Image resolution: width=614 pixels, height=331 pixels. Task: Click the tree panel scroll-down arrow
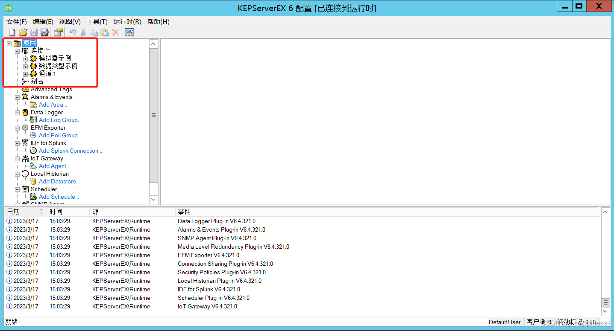[x=154, y=199]
